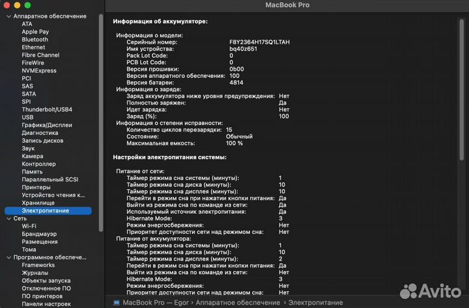Open Размещения under Сеть
The width and height of the screenshot is (469, 308).
click(x=40, y=242)
